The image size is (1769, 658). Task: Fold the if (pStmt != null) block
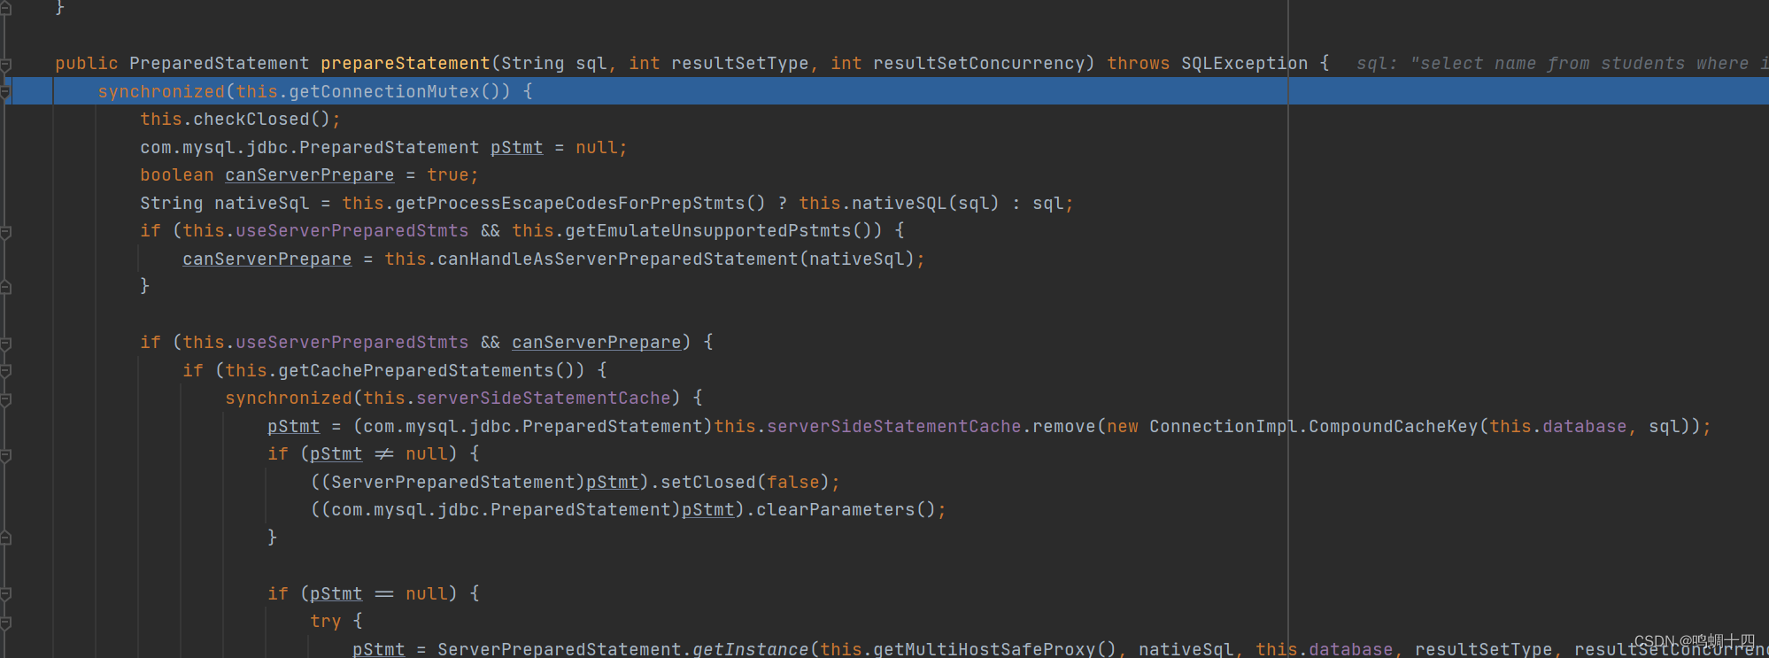[5, 454]
